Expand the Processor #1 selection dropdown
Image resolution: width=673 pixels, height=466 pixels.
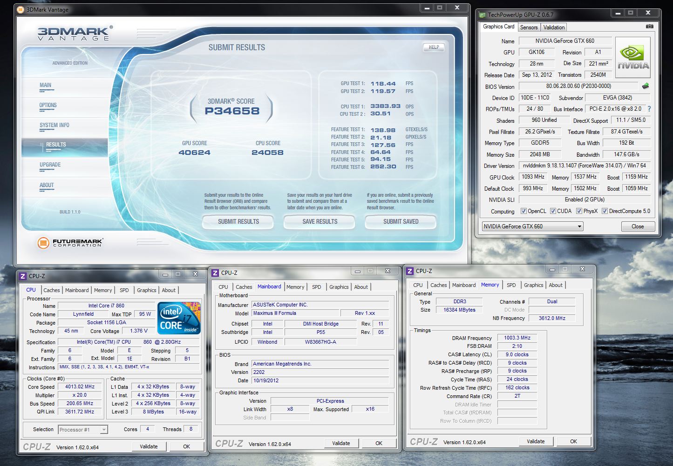pyautogui.click(x=104, y=430)
